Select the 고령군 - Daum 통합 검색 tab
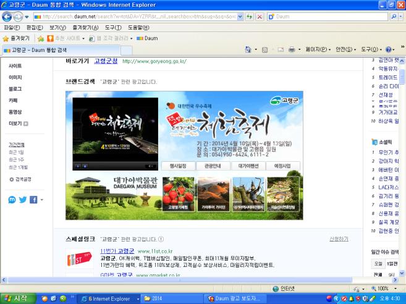The height and width of the screenshot is (304, 406). click(61, 50)
